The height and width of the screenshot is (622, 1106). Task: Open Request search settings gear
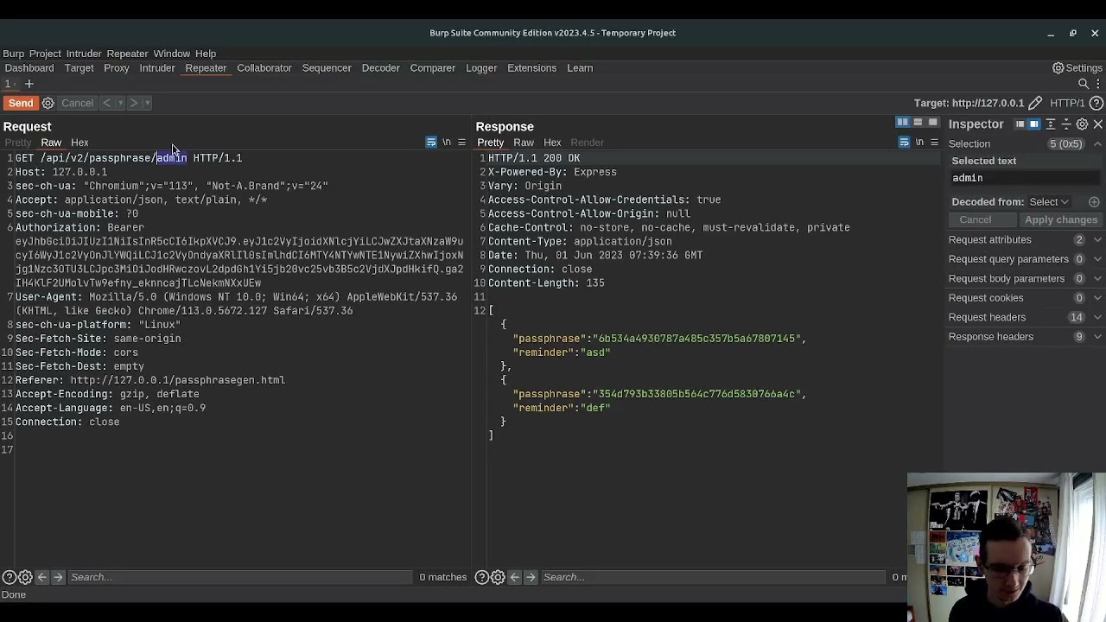pos(25,577)
